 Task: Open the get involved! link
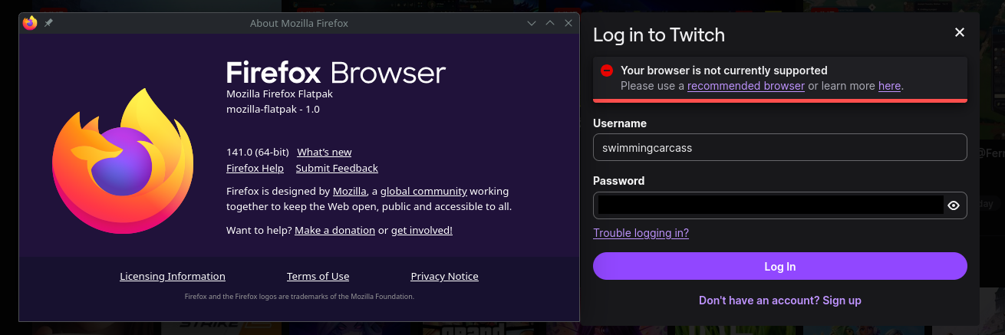pos(421,230)
